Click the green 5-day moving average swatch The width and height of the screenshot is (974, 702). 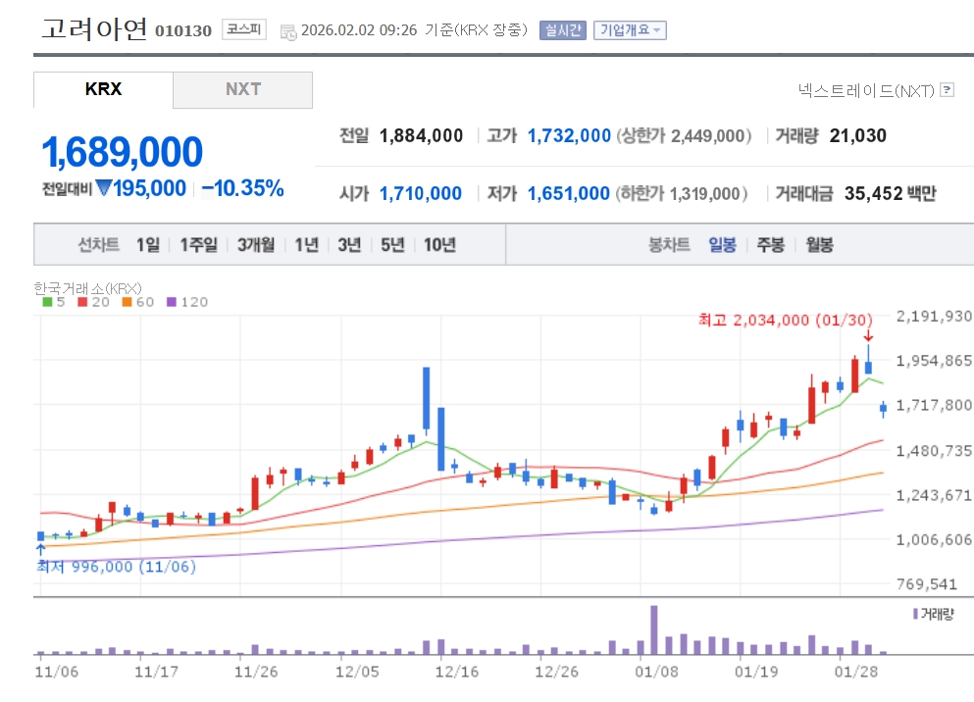pos(47,302)
